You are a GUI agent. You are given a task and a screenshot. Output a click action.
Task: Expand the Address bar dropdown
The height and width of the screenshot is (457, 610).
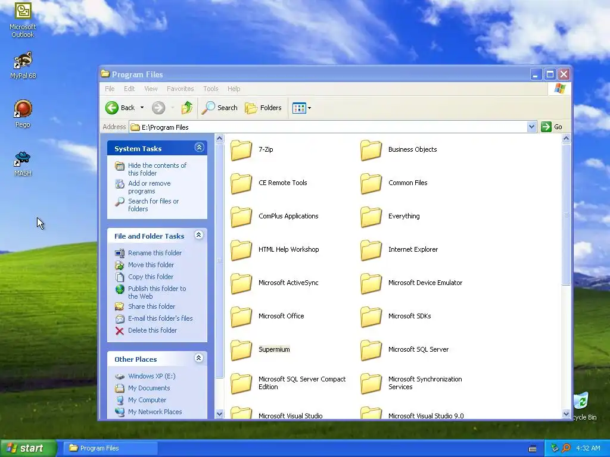click(531, 127)
